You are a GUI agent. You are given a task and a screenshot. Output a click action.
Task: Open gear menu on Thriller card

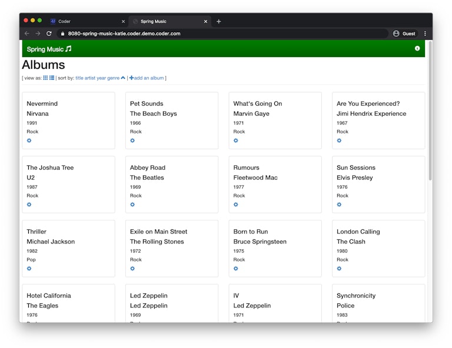tap(29, 269)
